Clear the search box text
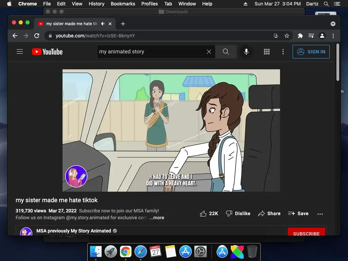Image resolution: width=348 pixels, height=261 pixels. coord(209,52)
